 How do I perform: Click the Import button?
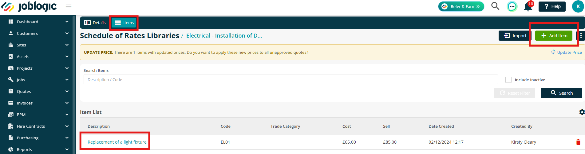[x=515, y=36]
